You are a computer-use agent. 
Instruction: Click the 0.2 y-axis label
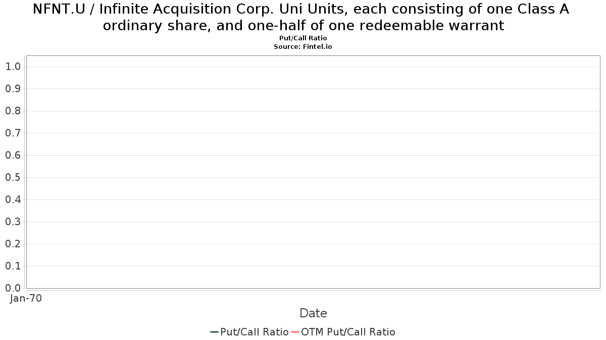(13, 244)
